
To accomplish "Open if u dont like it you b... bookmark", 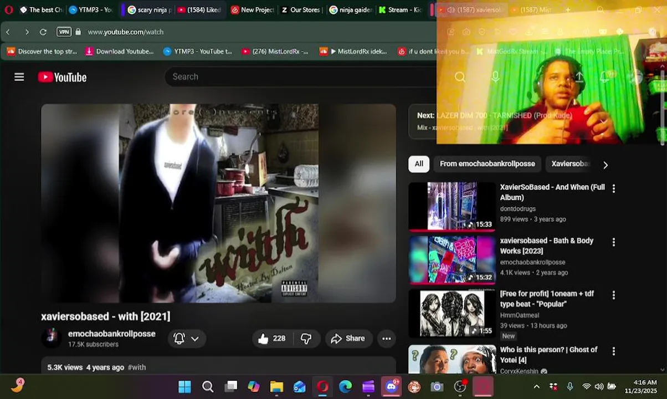I will tap(433, 52).
